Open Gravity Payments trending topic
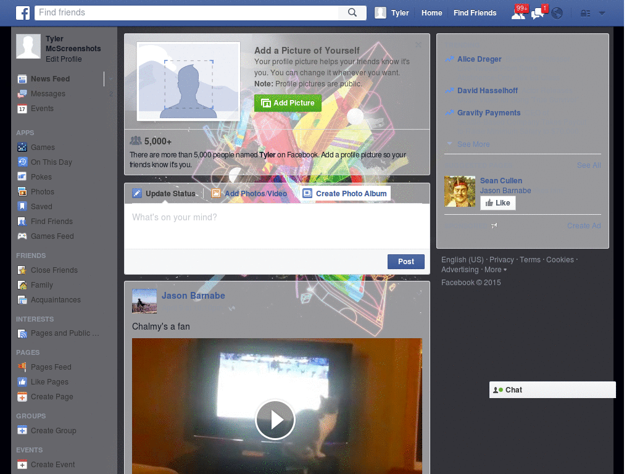Viewport: 632px width, 474px height. [x=489, y=113]
